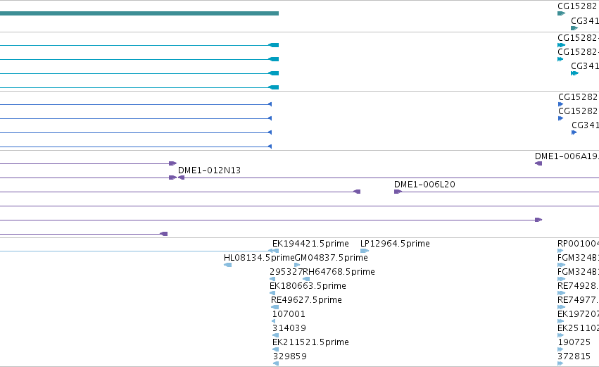Screen dimensions: 599x367
Task: Click the 329859 feature label
Action: (289, 356)
